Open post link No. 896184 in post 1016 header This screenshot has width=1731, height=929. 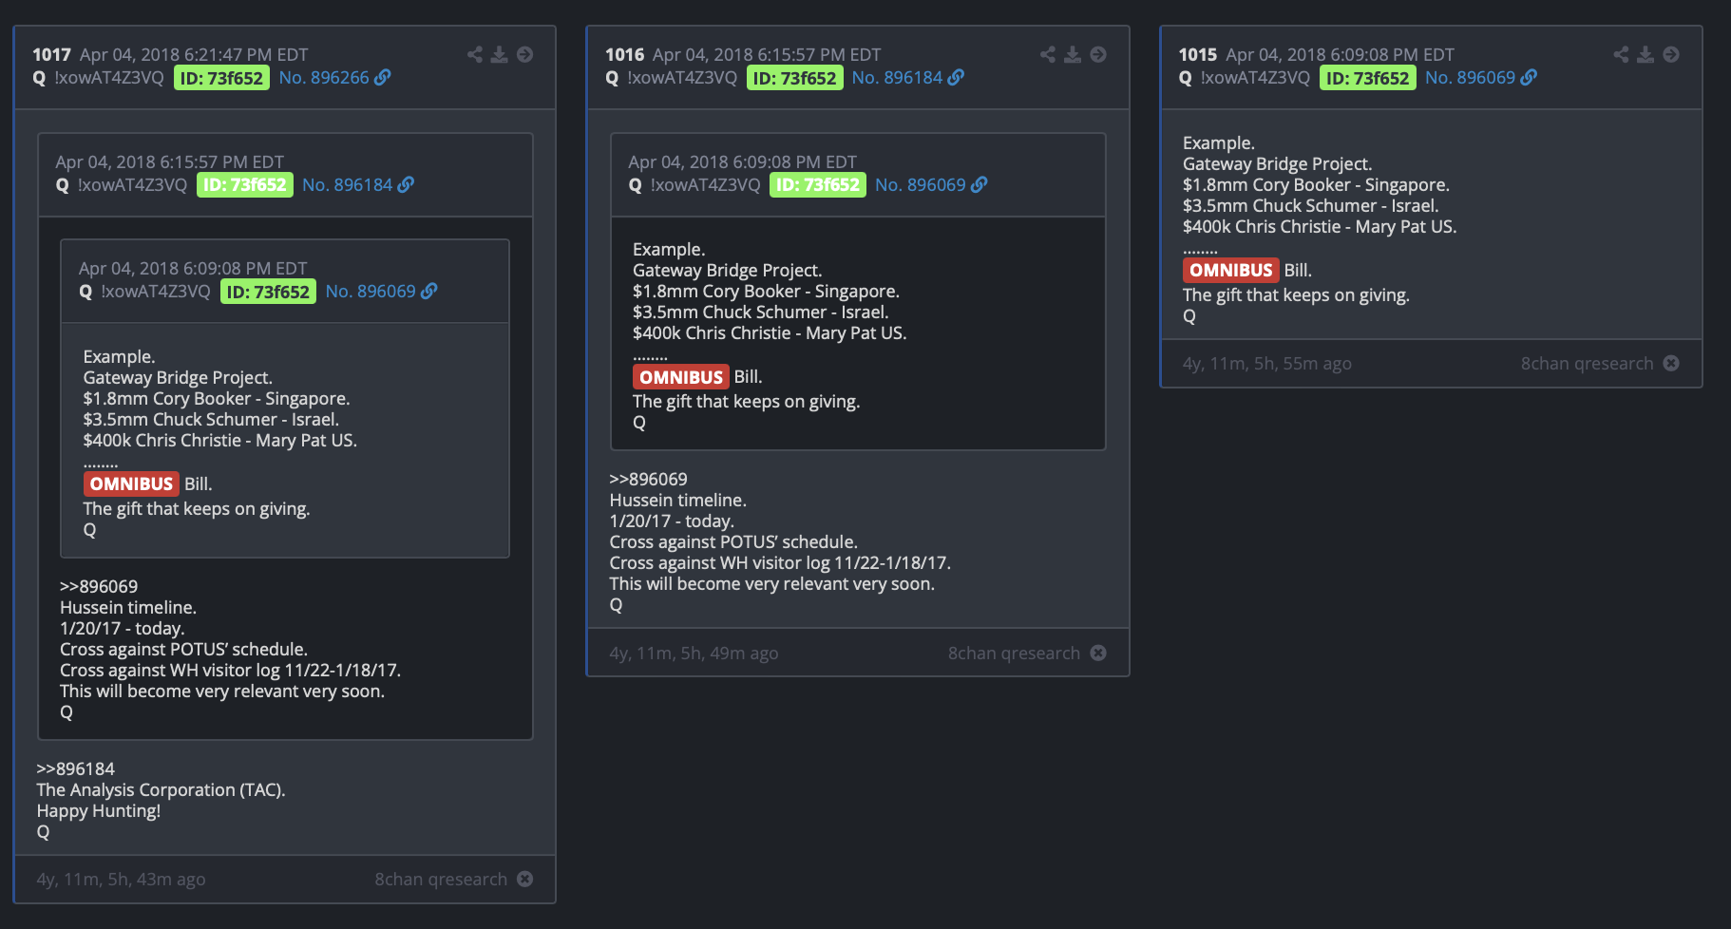(x=897, y=77)
